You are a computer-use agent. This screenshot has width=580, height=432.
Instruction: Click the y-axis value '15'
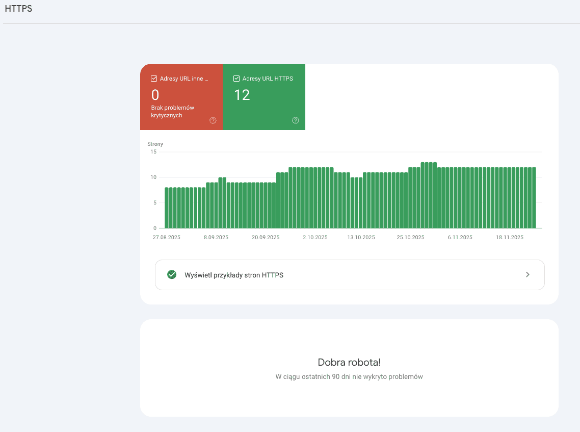tap(153, 152)
